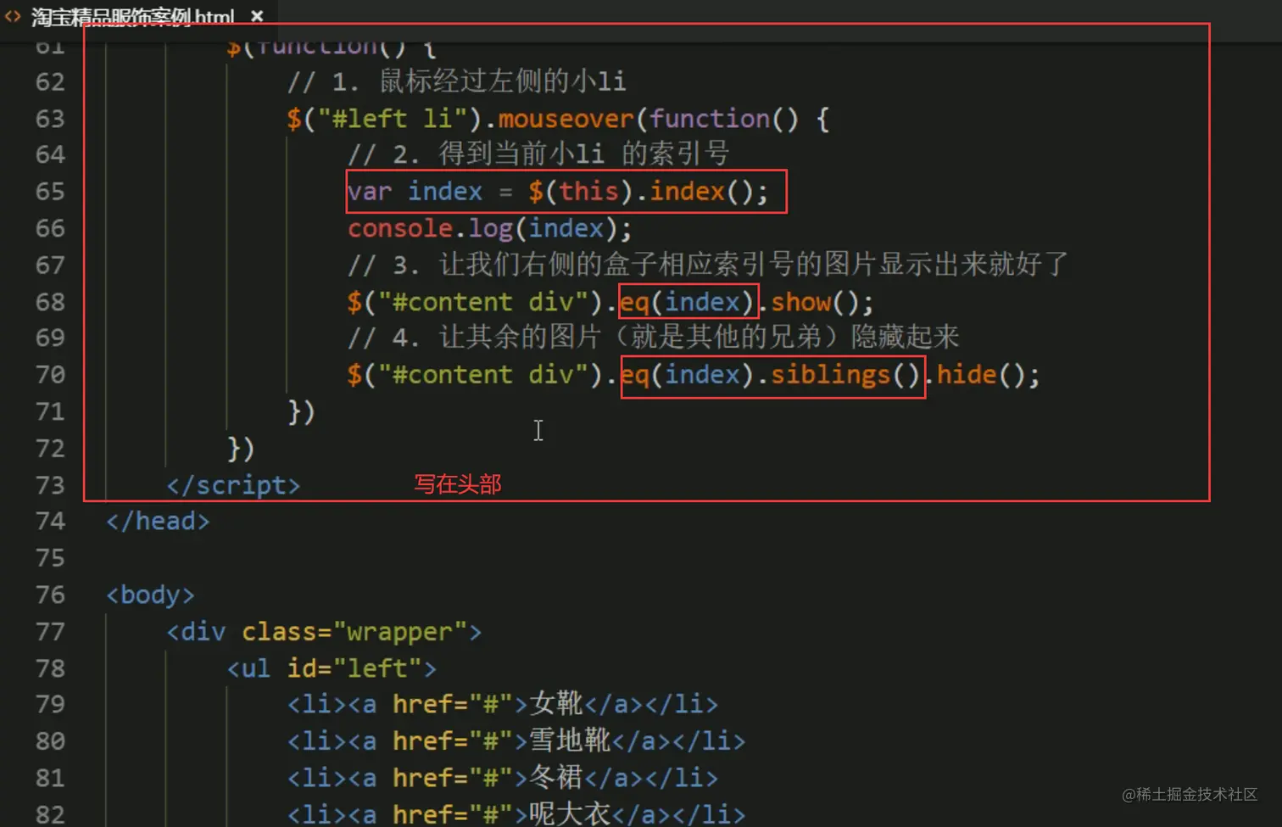This screenshot has height=827, width=1282.
Task: Click the '女靴' link text on line 79
Action: point(556,704)
